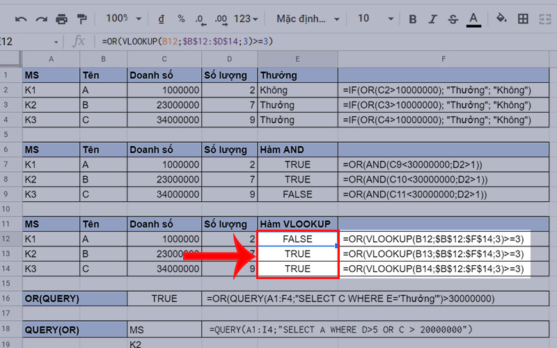Format as currency with đ icon

point(162,18)
